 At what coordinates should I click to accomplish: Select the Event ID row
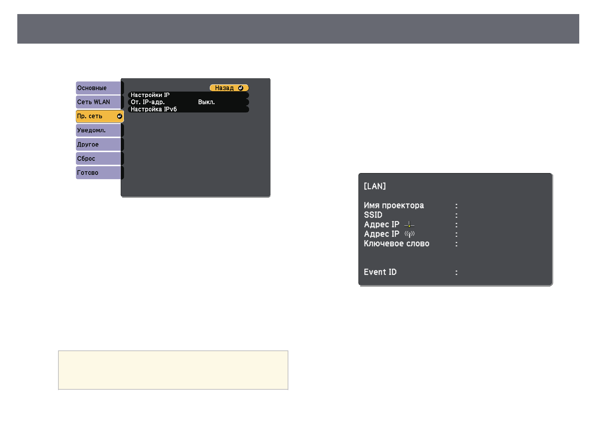click(x=380, y=272)
